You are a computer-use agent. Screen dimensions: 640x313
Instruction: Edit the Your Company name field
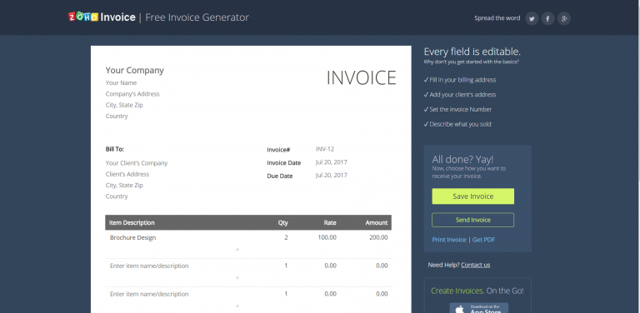[x=135, y=71]
